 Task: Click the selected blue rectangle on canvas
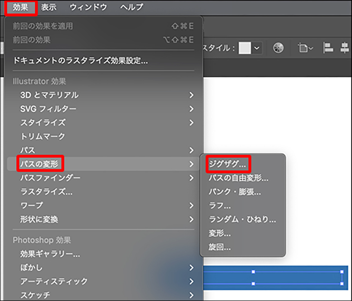tap(295, 277)
